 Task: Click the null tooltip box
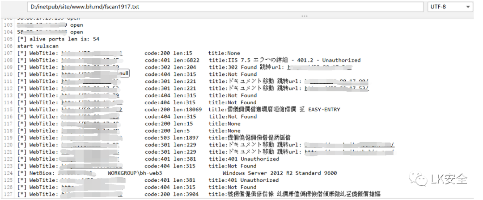pos(124,73)
